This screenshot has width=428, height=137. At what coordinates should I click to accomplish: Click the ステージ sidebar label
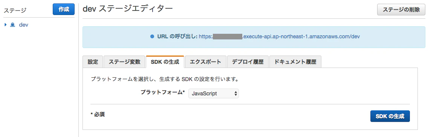(x=15, y=11)
